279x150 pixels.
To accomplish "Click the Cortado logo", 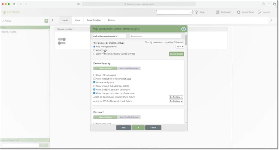I will 11,12.
